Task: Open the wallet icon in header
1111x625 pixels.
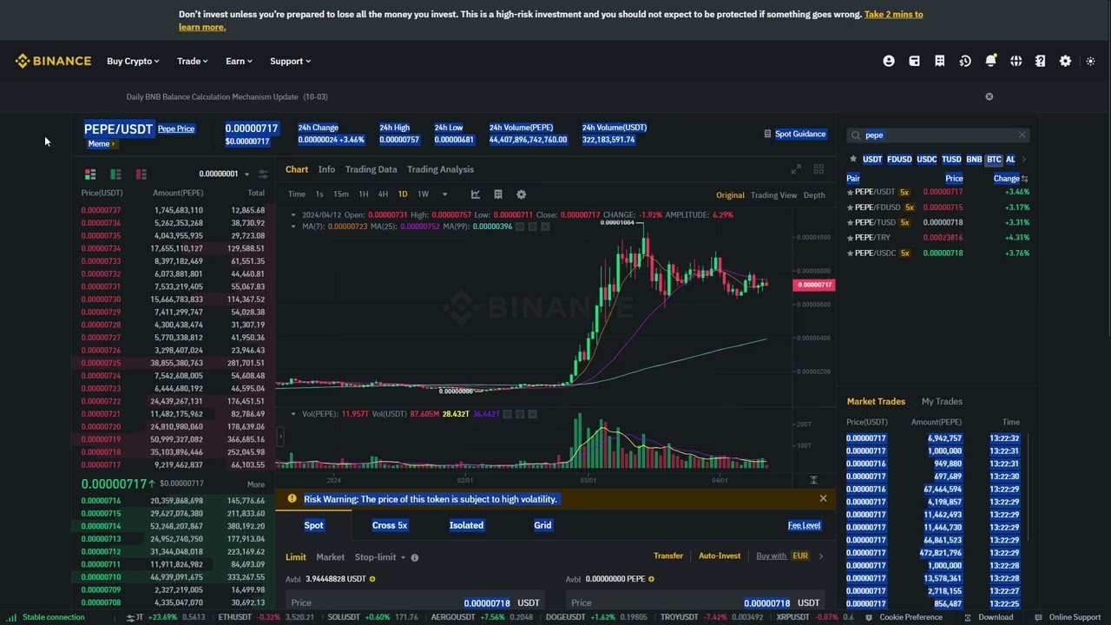Action: coord(914,61)
